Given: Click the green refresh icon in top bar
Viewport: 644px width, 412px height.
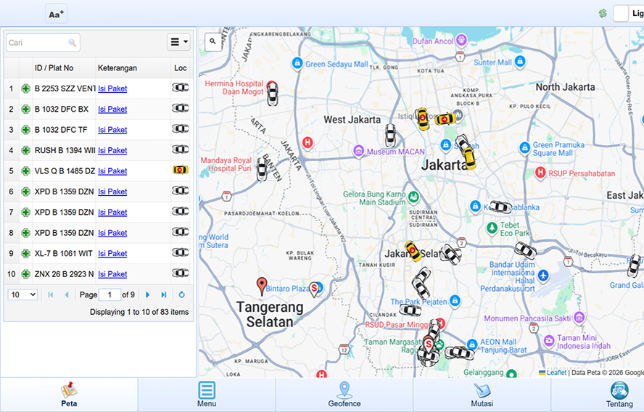Looking at the screenshot, I should tap(603, 14).
